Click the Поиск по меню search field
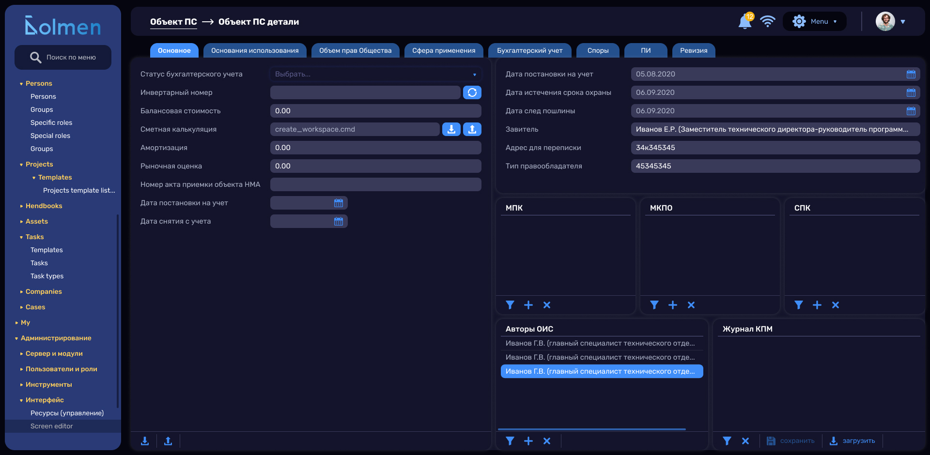This screenshot has width=930, height=455. pos(63,58)
